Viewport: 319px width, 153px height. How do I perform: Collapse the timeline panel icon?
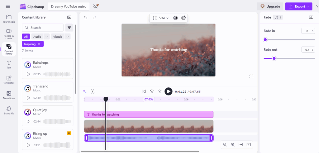click(x=249, y=145)
